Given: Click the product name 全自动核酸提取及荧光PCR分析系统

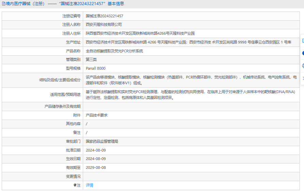Looking at the screenshot, I should (x=114, y=51).
